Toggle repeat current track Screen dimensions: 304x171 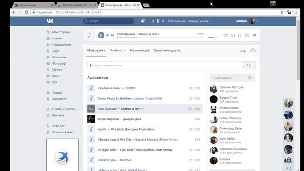(233, 35)
